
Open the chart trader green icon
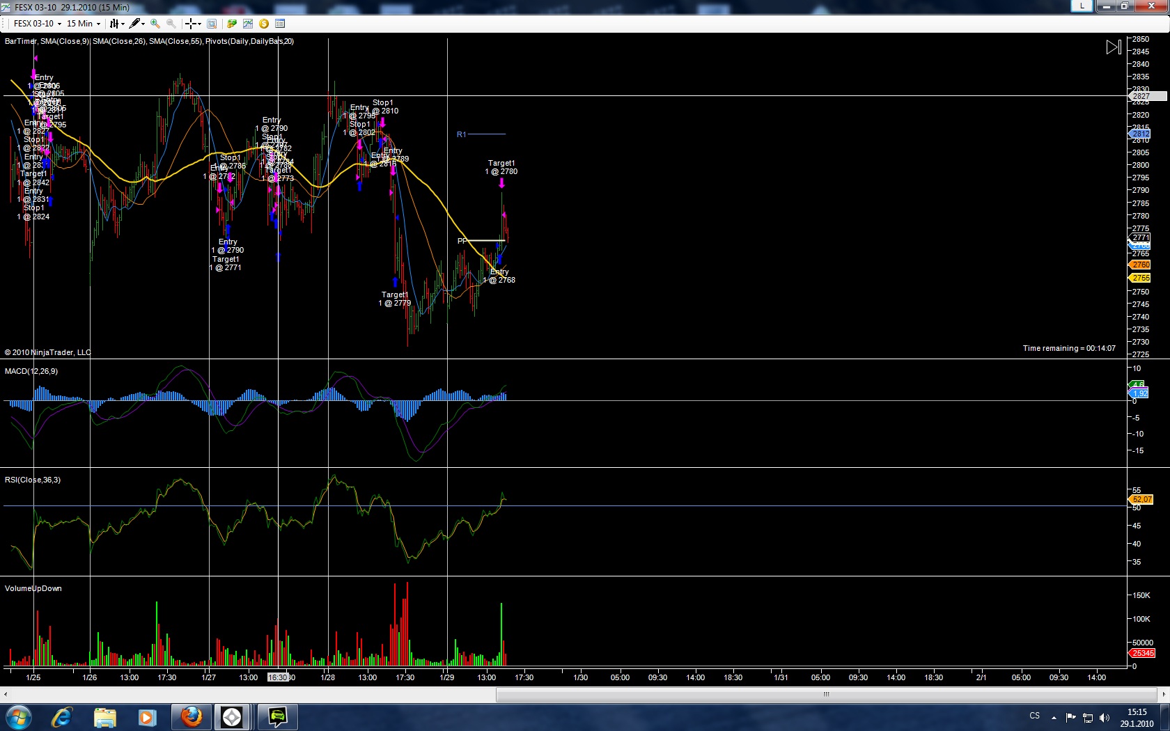click(x=232, y=24)
